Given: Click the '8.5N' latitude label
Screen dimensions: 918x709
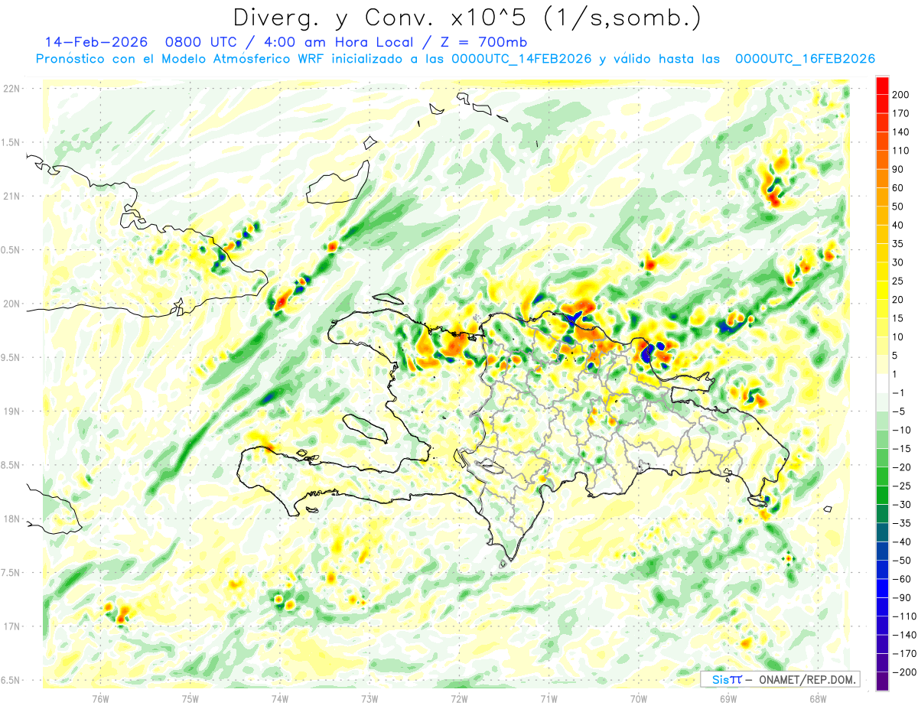Looking at the screenshot, I should coord(10,465).
